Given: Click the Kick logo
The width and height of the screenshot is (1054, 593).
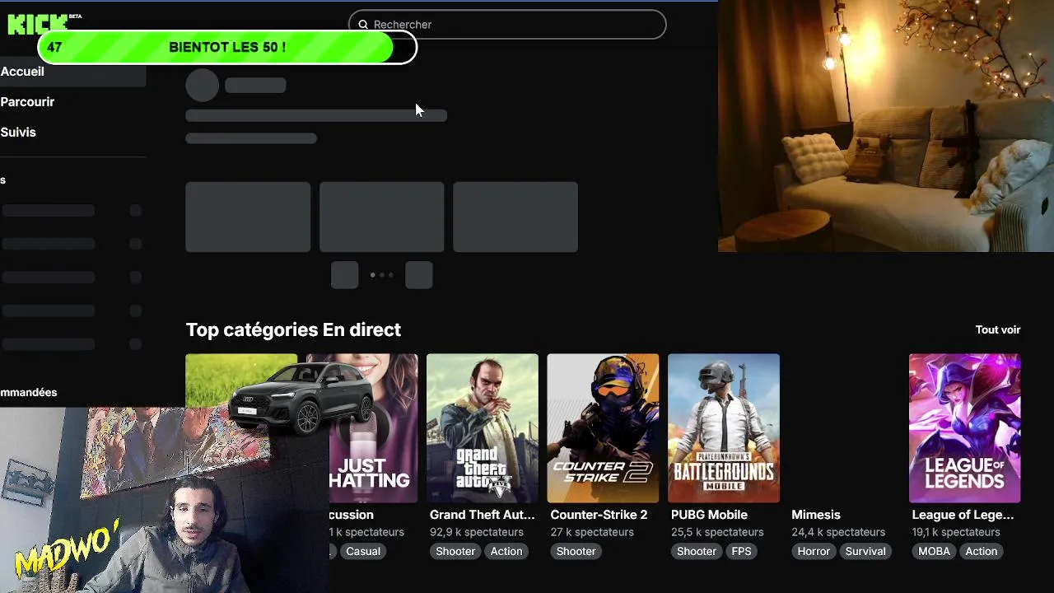Looking at the screenshot, I should [38, 24].
